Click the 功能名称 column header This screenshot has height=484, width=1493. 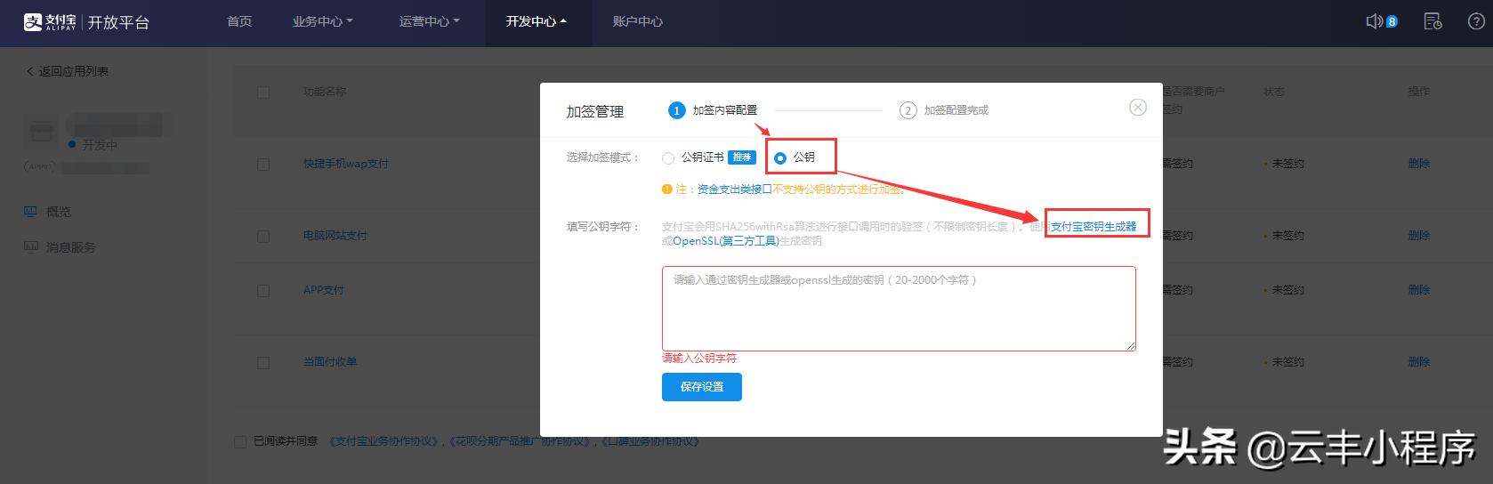click(x=325, y=92)
